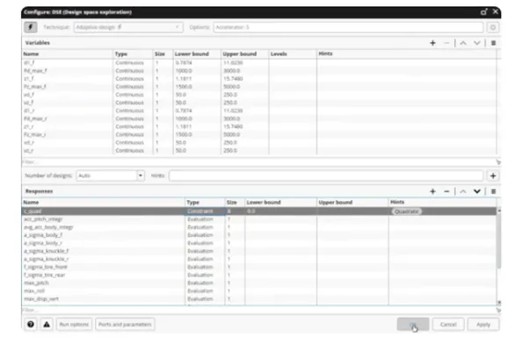Click the lightning bolt technique icon
515x344 pixels.
tap(30, 27)
